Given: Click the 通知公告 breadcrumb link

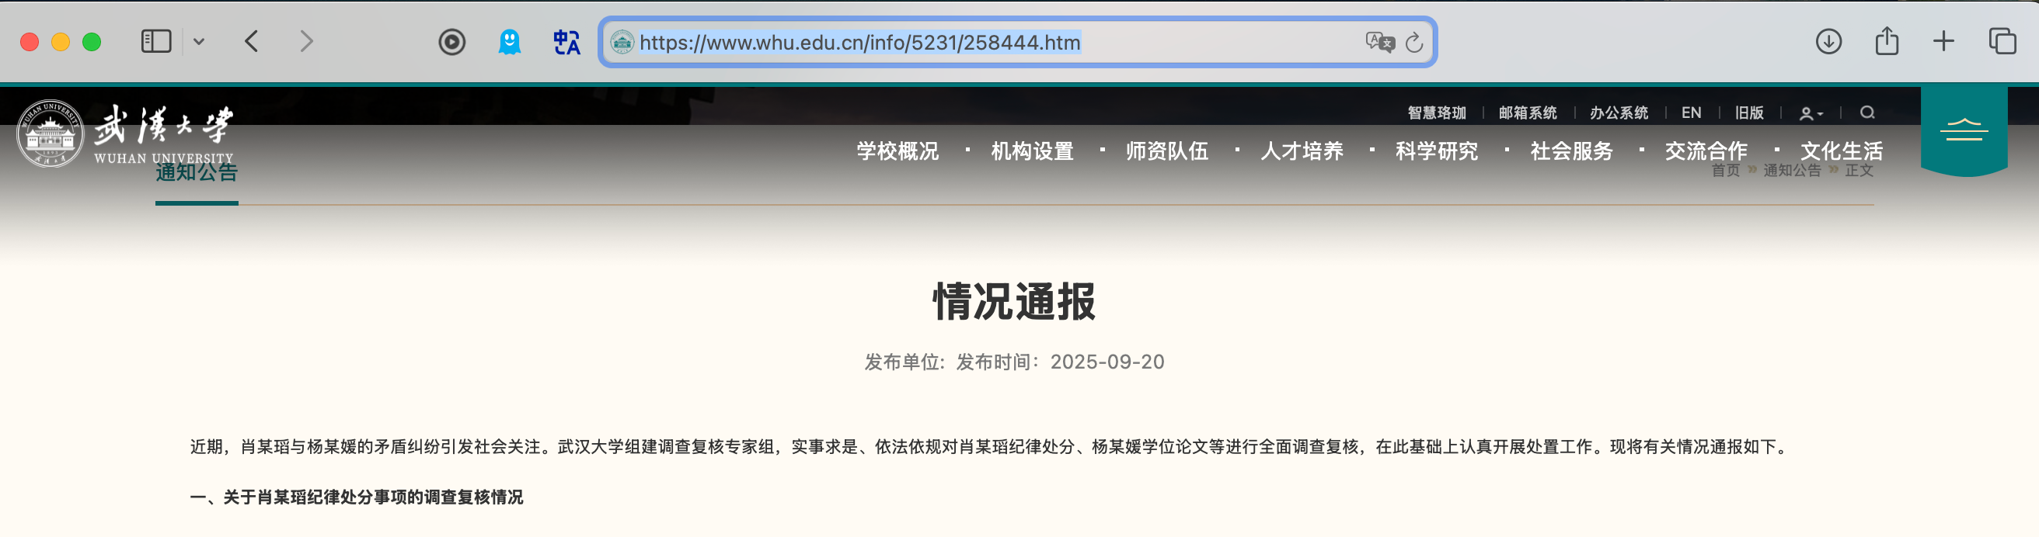Looking at the screenshot, I should 1792,171.
